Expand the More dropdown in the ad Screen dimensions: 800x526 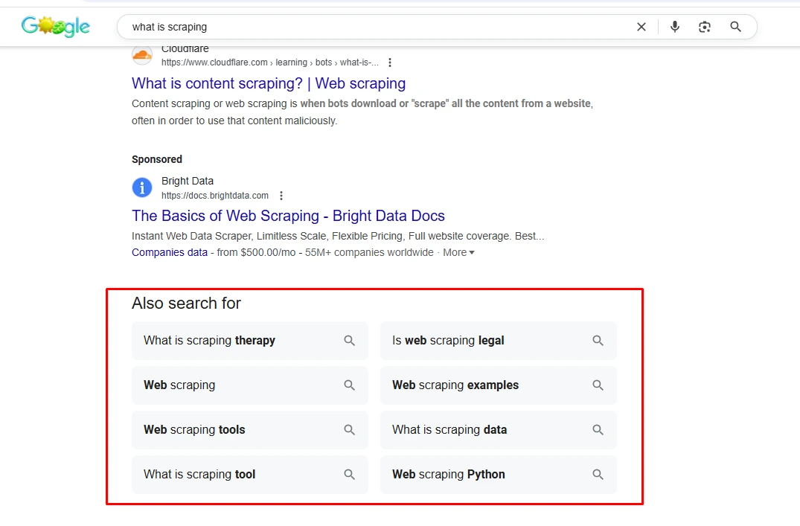click(x=458, y=252)
